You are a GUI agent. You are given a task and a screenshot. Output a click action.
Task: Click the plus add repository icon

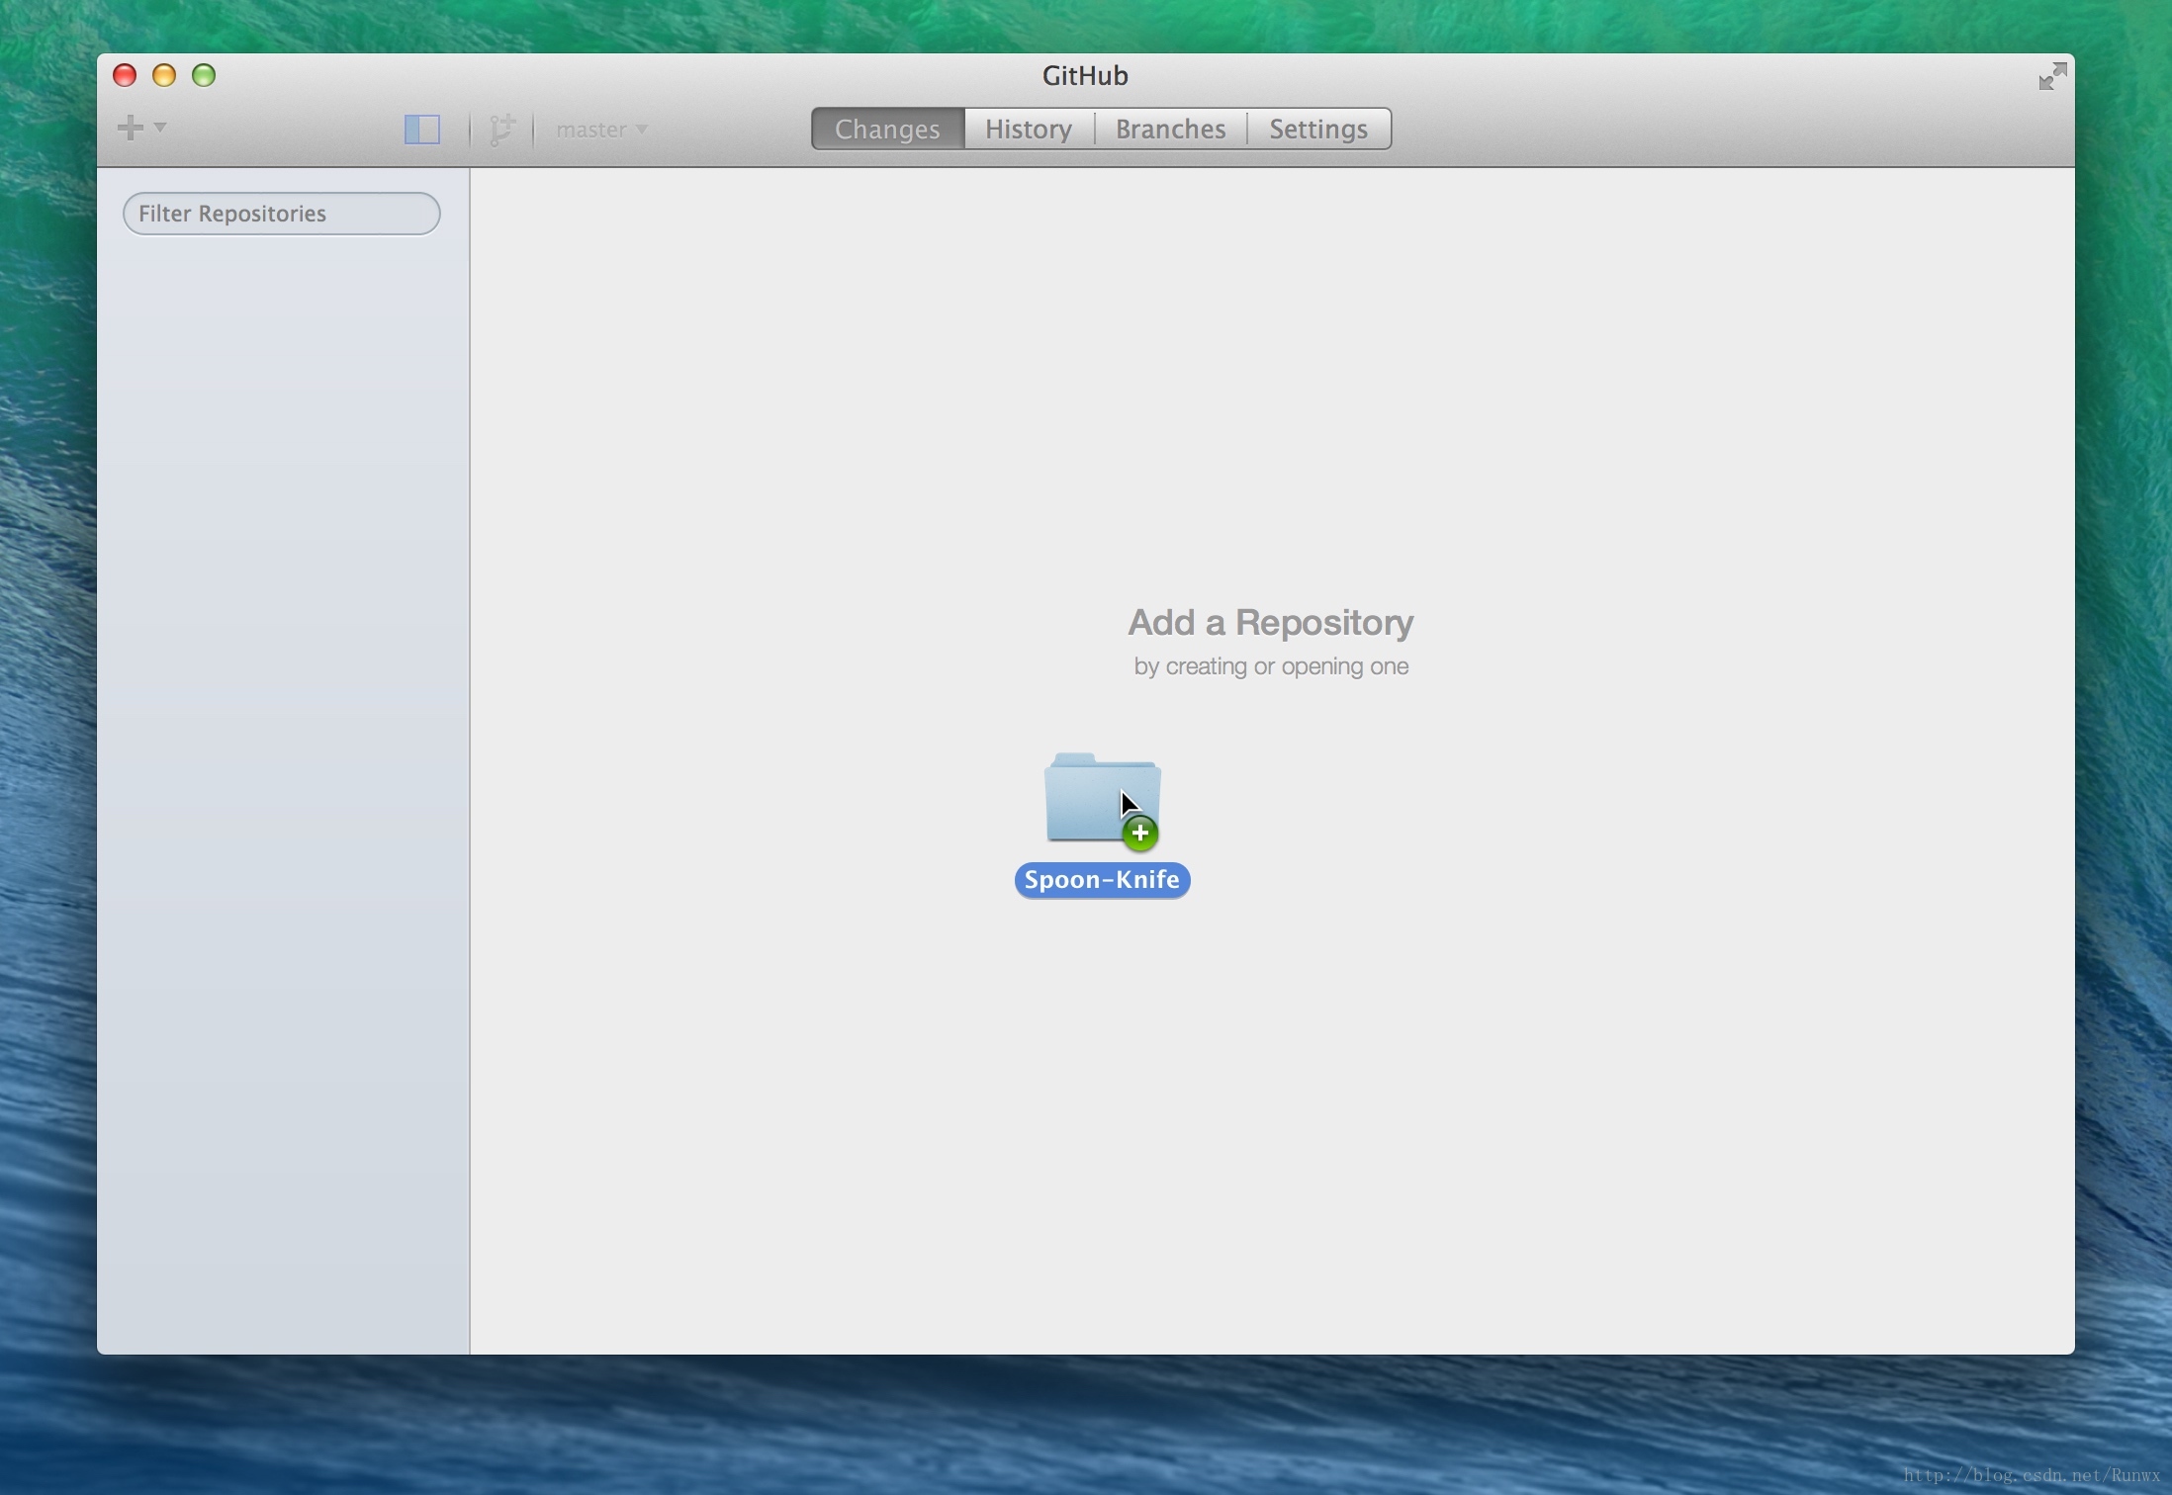tap(131, 128)
